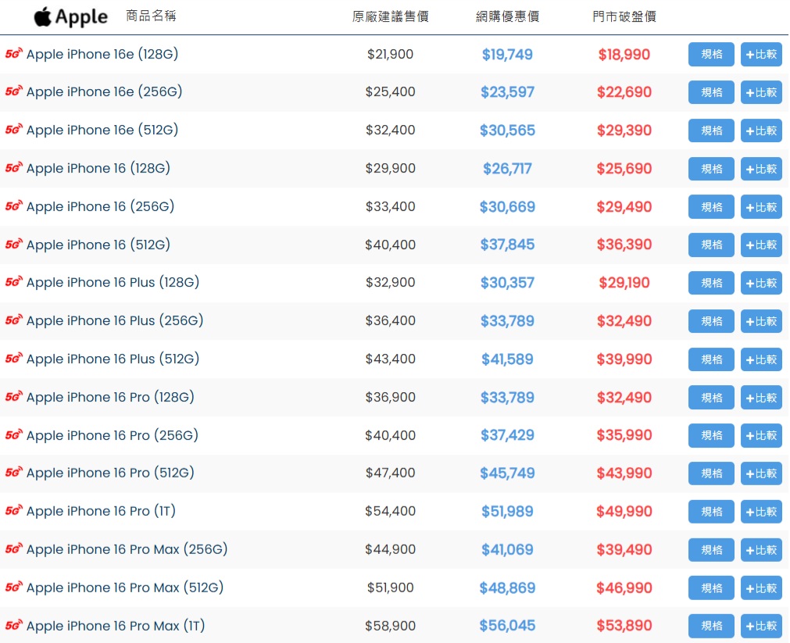Viewport: 790px width, 643px height.
Task: Click suggested price $21,900
Action: tap(391, 54)
